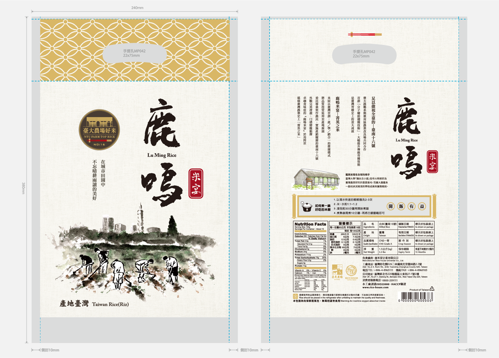The height and width of the screenshot is (358, 499).
Task: Click vertical text '在城市田園中'
Action: pos(103,173)
